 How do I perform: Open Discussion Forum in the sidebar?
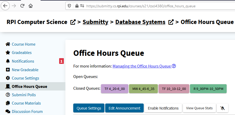coord(27,112)
